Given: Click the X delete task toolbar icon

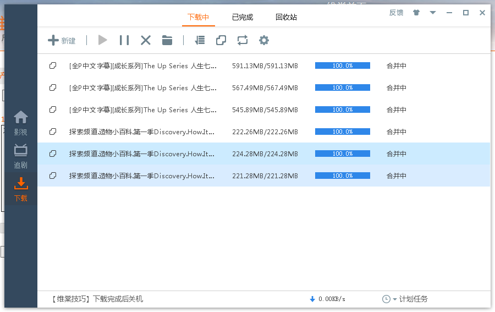Looking at the screenshot, I should point(146,40).
